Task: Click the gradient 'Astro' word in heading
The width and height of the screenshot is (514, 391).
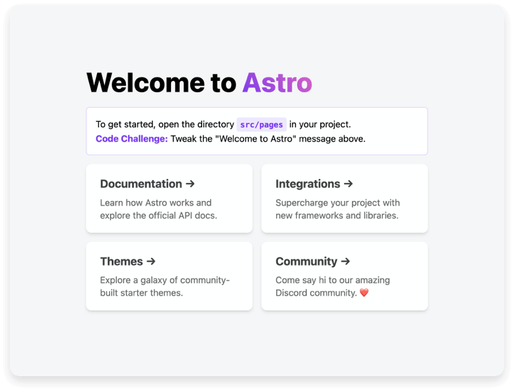Action: tap(277, 83)
